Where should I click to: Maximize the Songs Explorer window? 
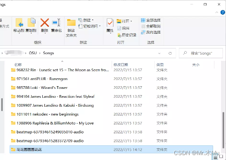pos(205,4)
